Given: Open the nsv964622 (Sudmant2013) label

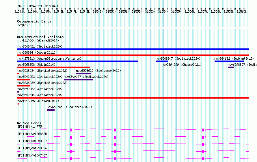Looking at the screenshot, I should (x=234, y=59).
